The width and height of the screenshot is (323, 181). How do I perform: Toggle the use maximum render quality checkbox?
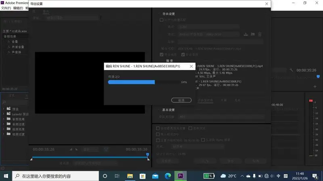[158, 128]
